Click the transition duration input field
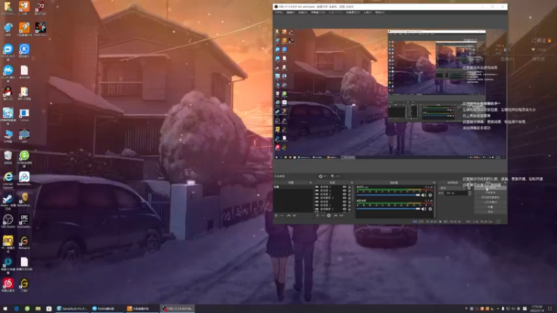Viewport: 557px width, 313px height. point(455,193)
